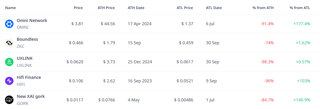
Task: Click the OMNI ticker symbol
Action: coord(23,27)
